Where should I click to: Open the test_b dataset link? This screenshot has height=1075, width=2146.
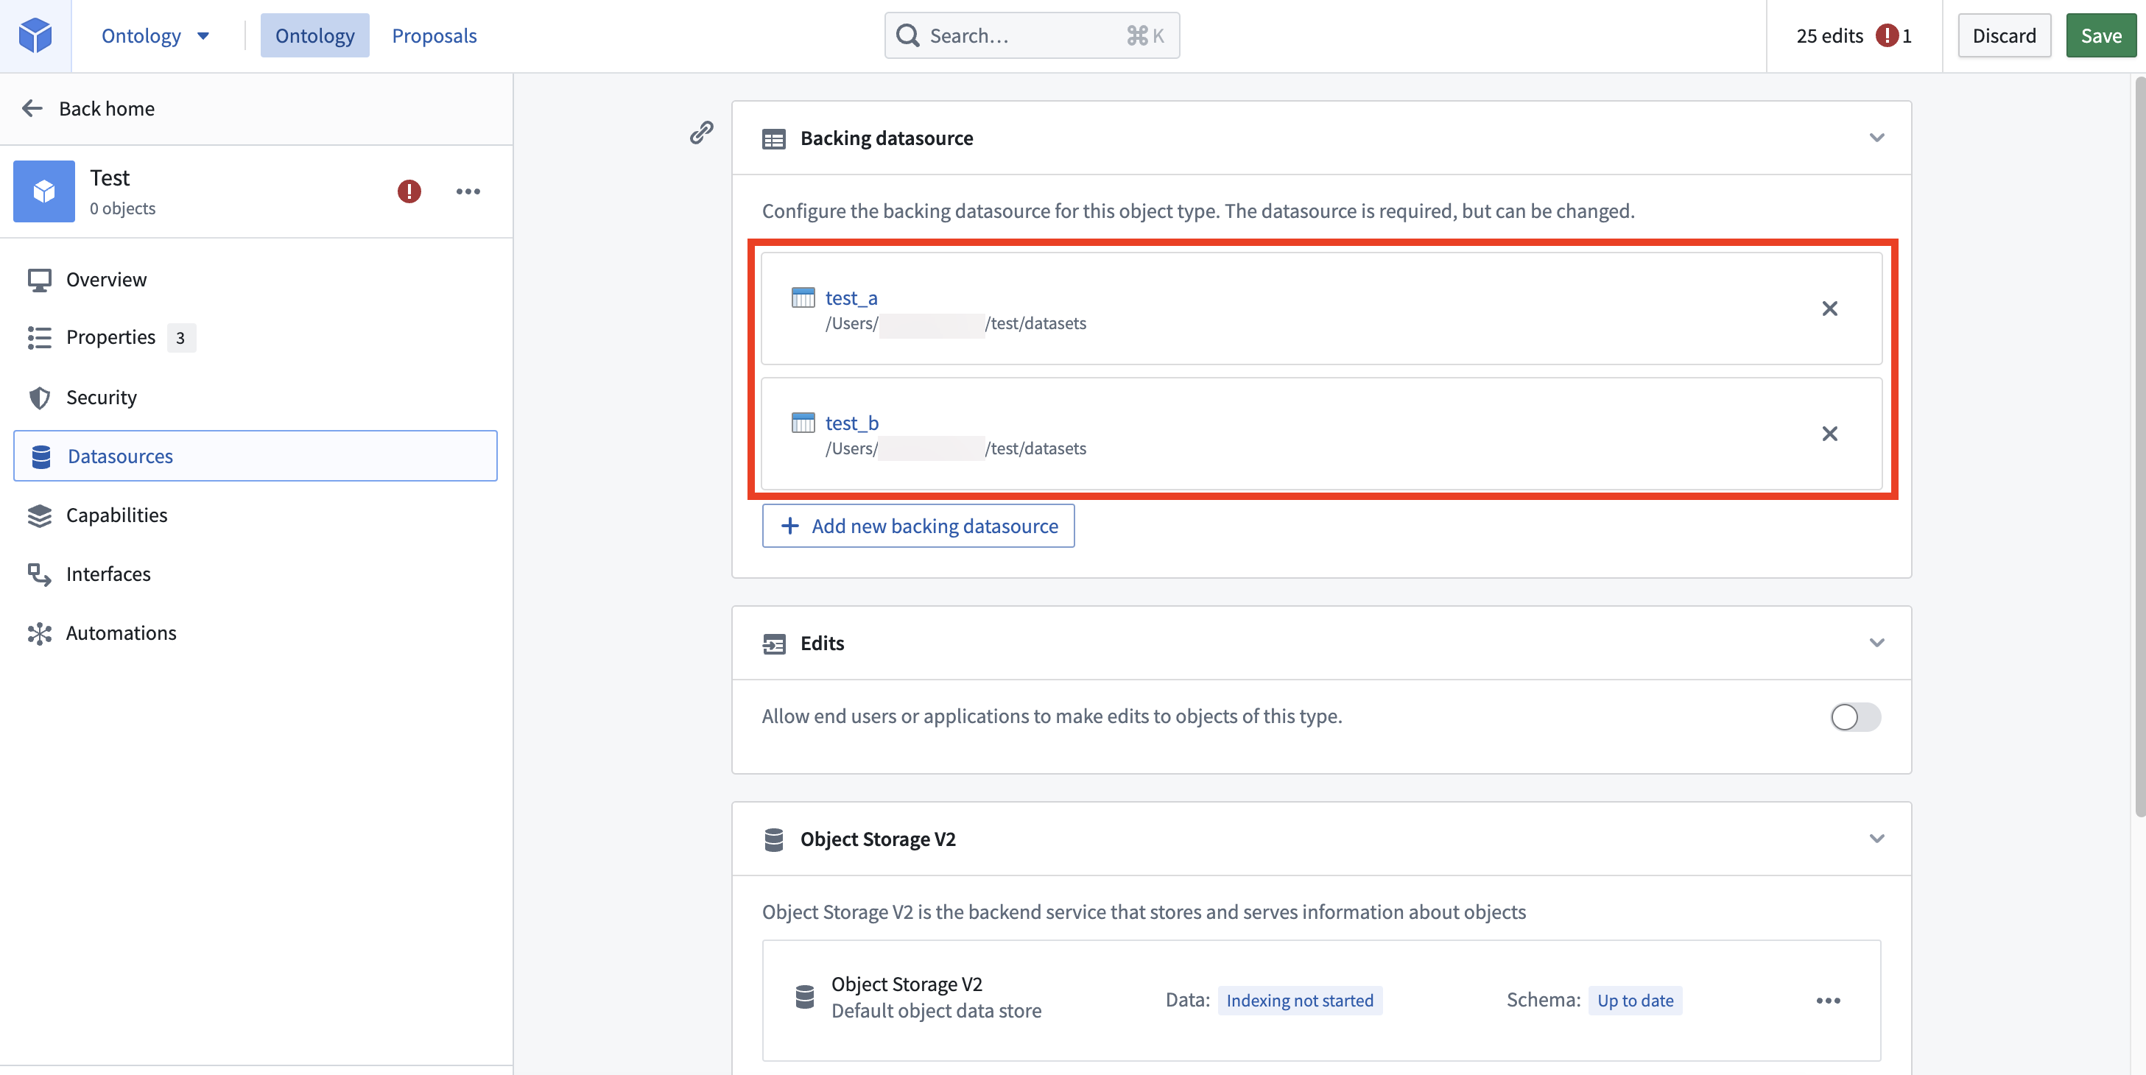[851, 422]
